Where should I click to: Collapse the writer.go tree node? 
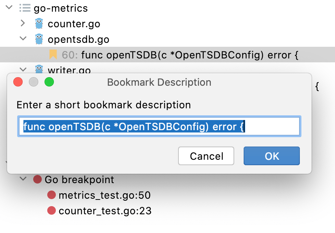[23, 70]
